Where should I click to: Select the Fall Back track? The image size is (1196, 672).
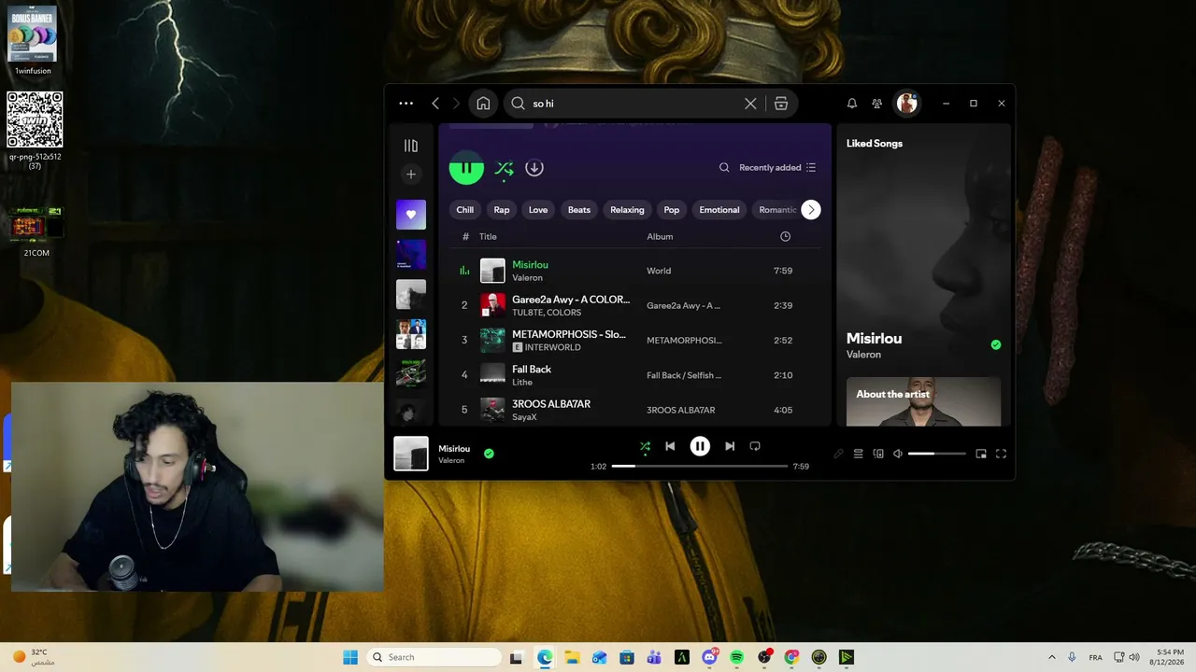click(532, 370)
